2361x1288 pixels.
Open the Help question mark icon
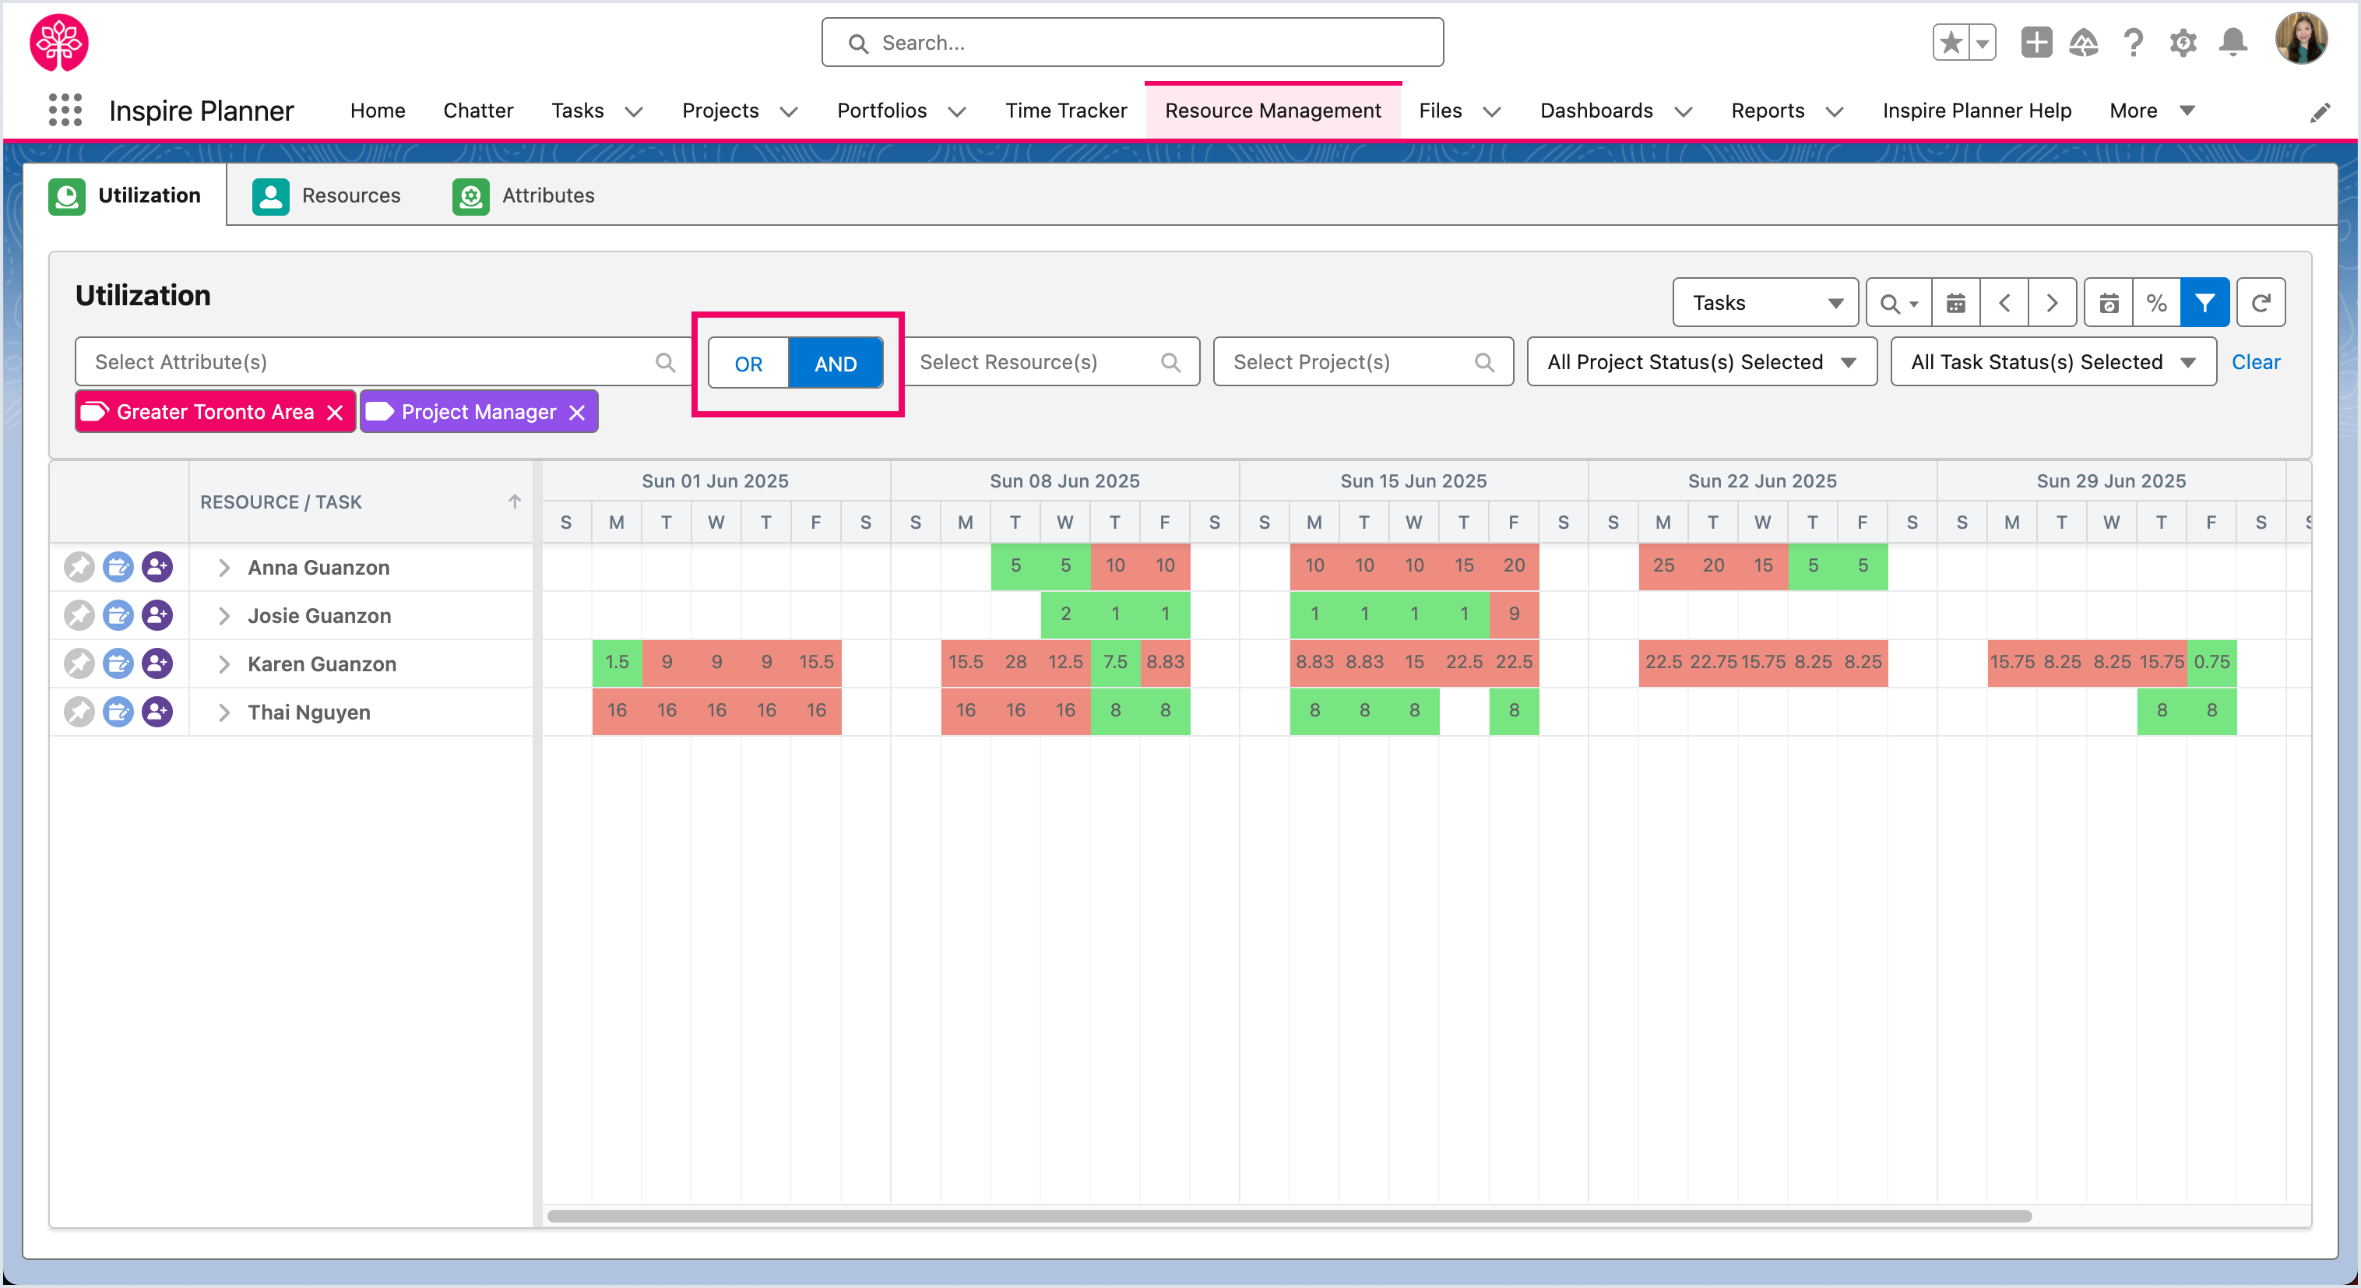[x=2134, y=42]
